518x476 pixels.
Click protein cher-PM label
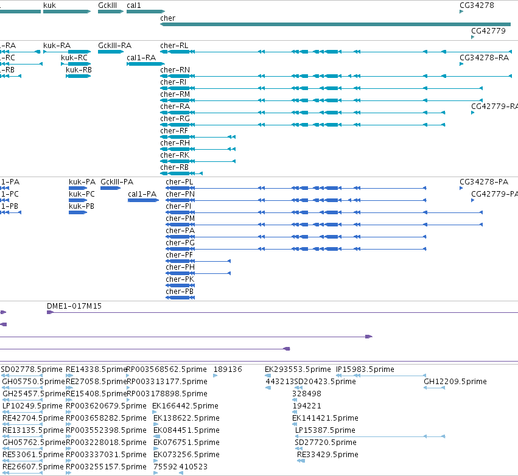pyautogui.click(x=180, y=219)
